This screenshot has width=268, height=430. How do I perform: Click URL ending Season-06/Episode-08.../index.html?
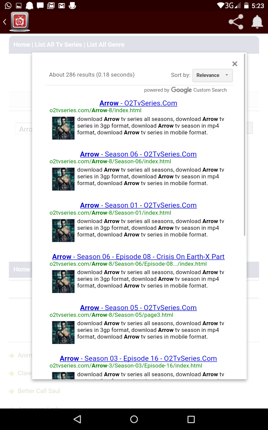(x=128, y=264)
